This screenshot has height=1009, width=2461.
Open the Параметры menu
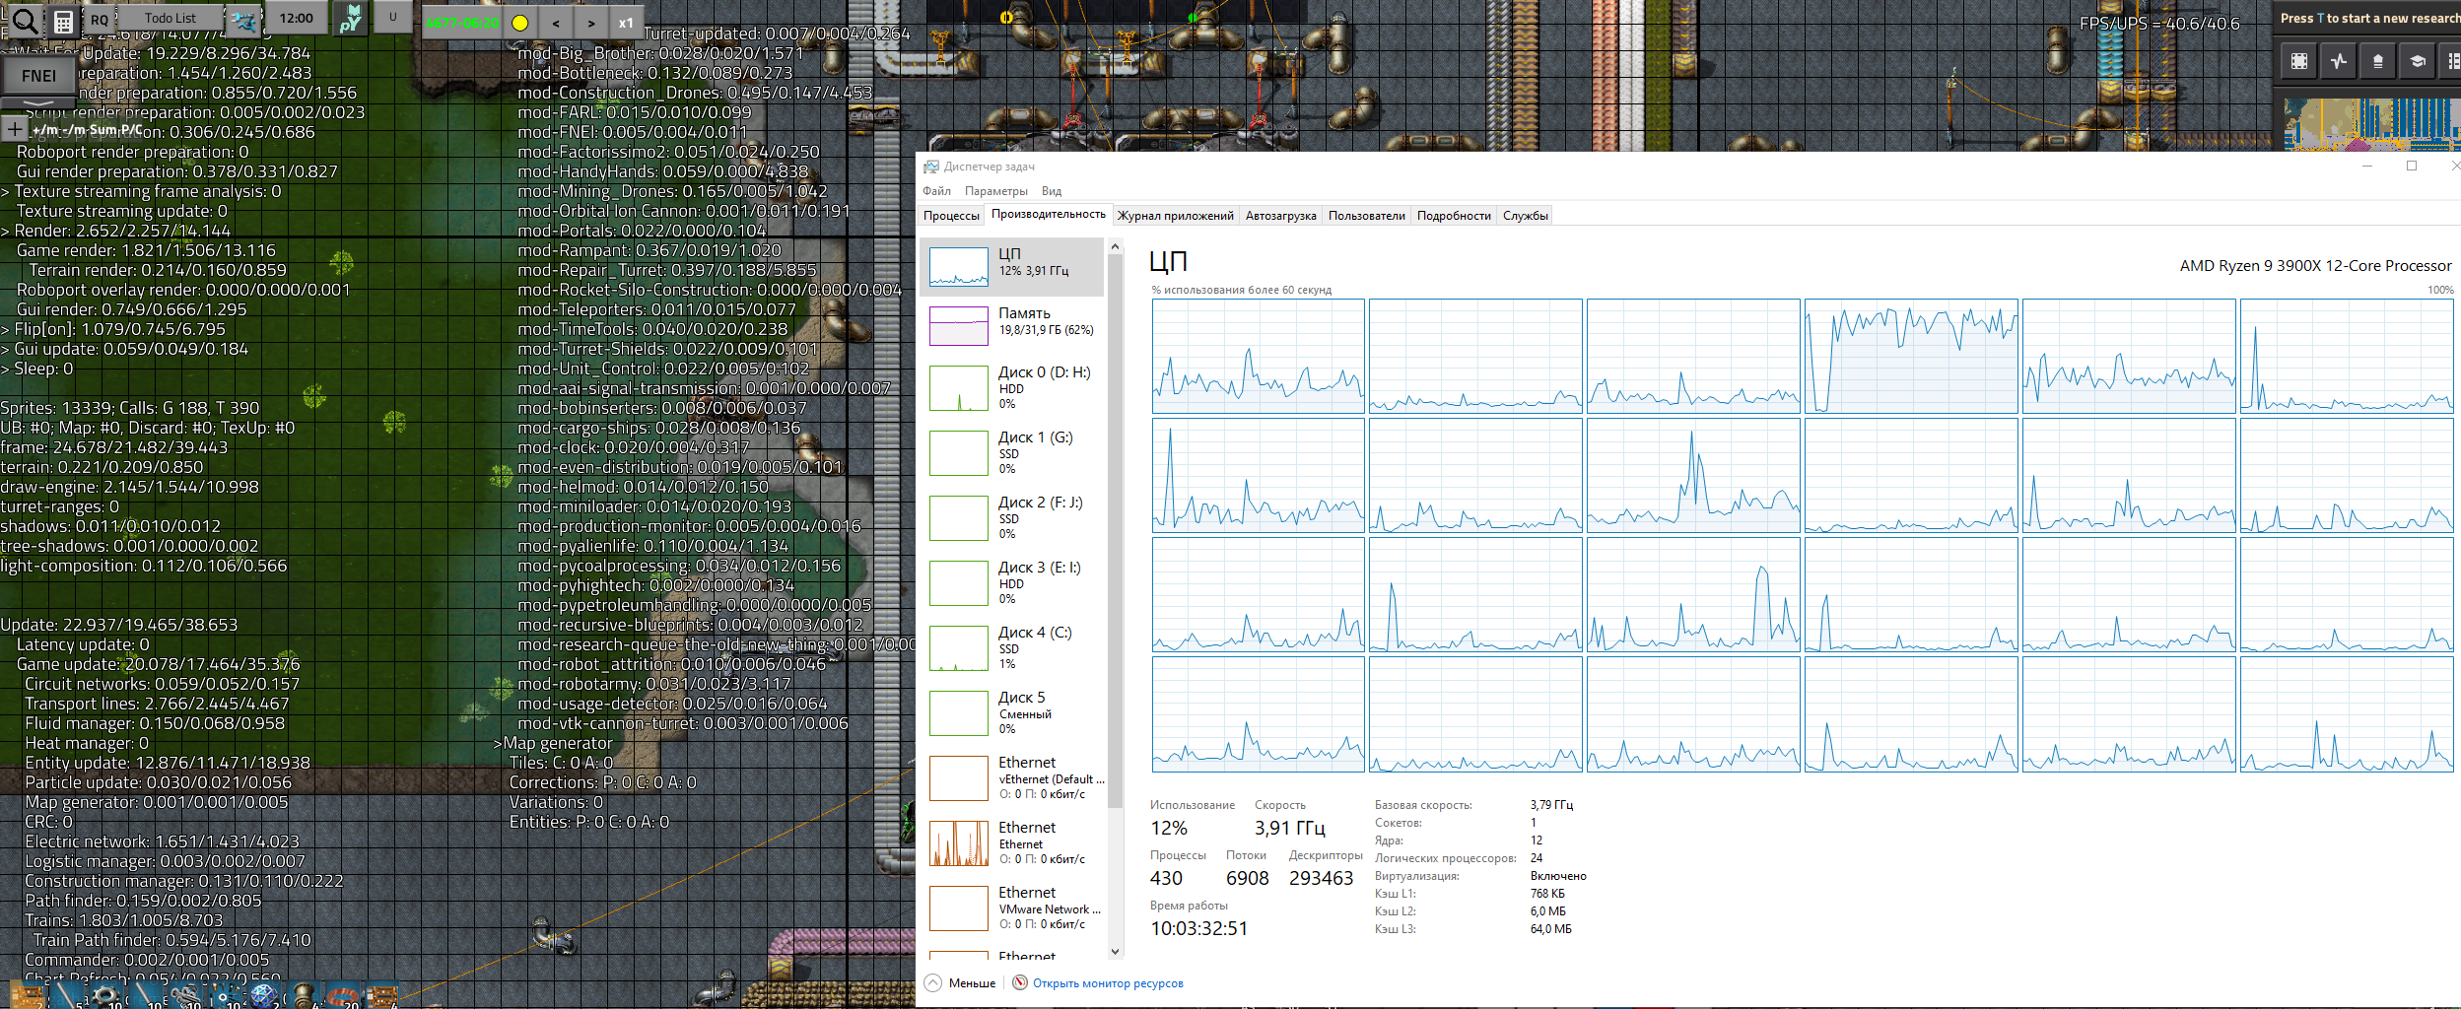pyautogui.click(x=995, y=191)
